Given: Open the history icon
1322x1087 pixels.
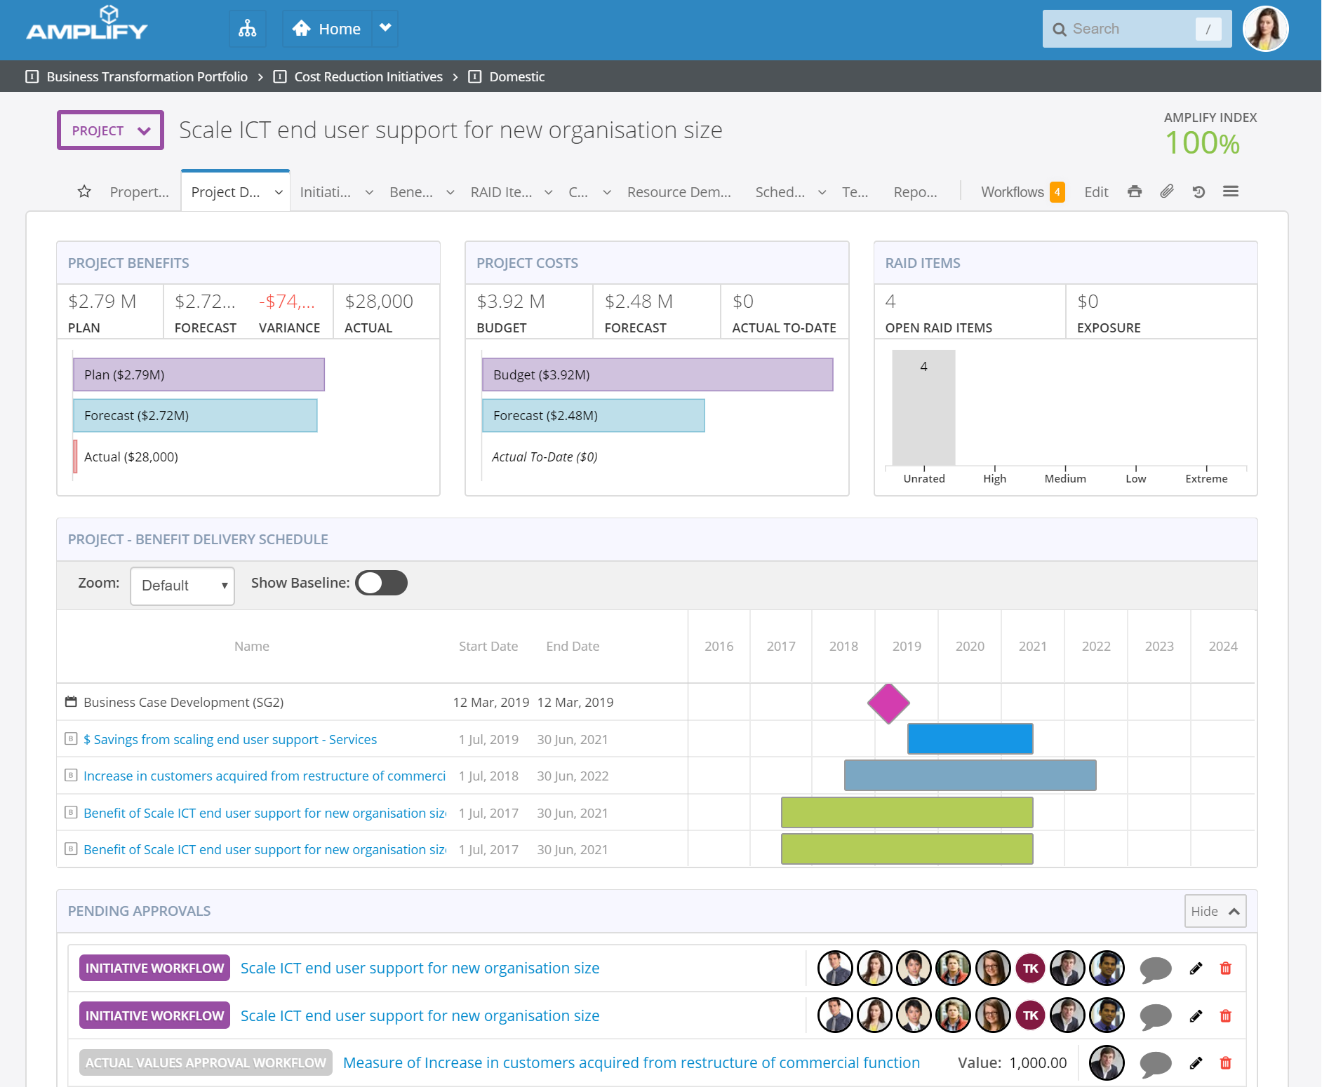Looking at the screenshot, I should coord(1199,191).
